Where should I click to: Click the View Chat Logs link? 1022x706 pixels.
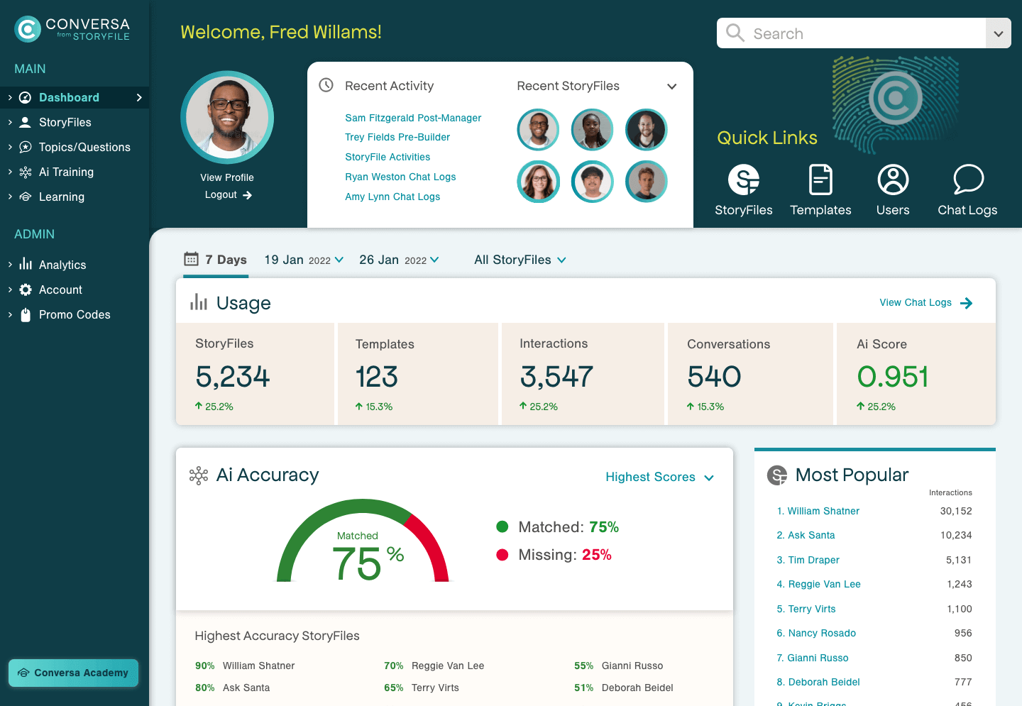(x=916, y=302)
